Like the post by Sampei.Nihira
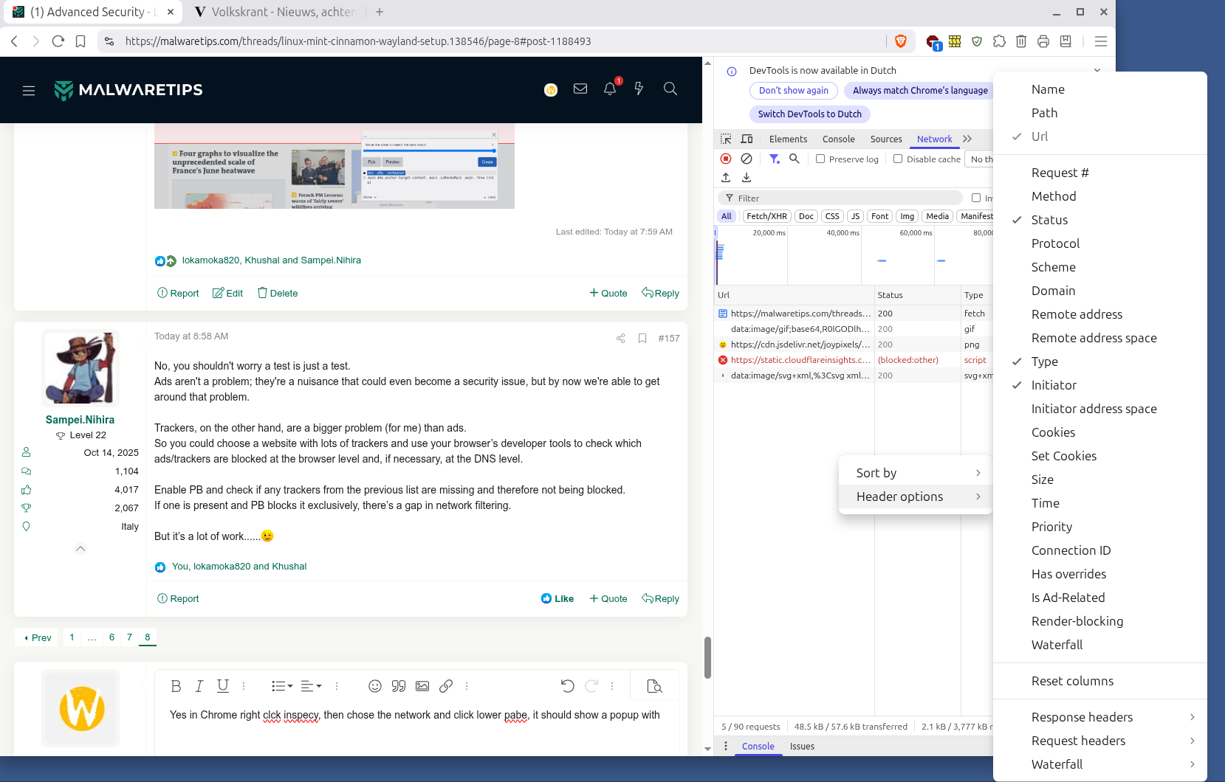 point(557,599)
